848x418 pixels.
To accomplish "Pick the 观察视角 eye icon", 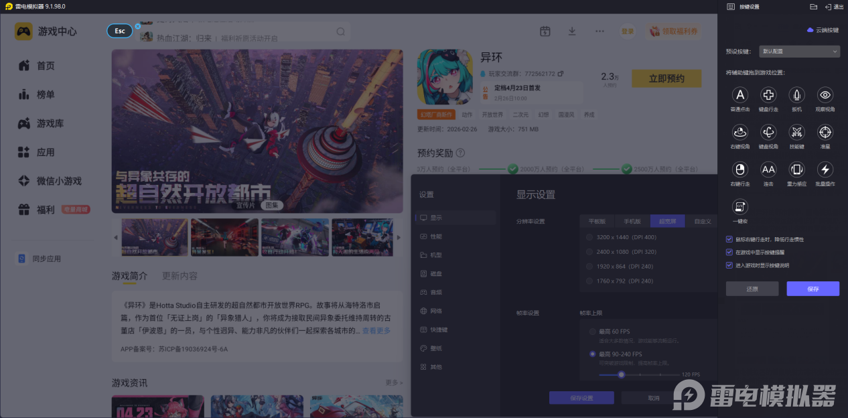I will pyautogui.click(x=825, y=95).
